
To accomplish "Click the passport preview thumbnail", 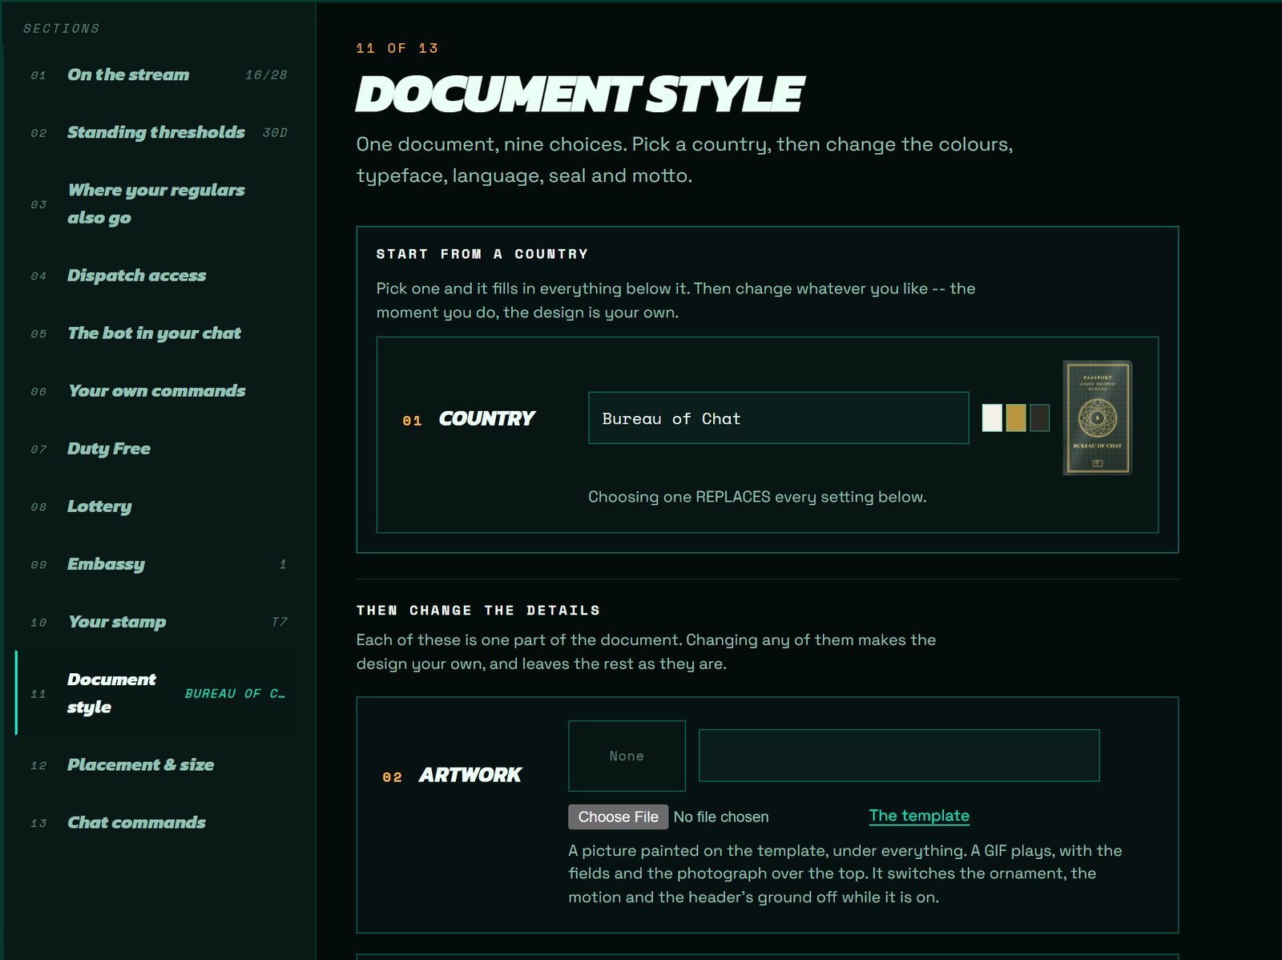I will [1098, 418].
